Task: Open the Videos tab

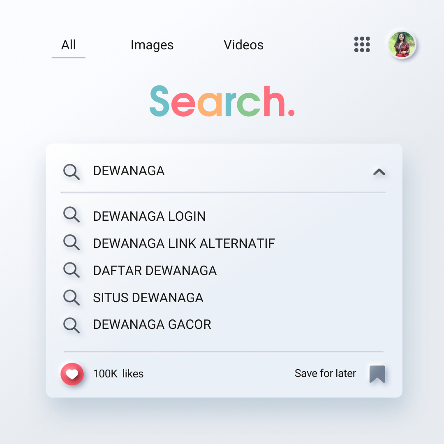Action: click(x=243, y=45)
